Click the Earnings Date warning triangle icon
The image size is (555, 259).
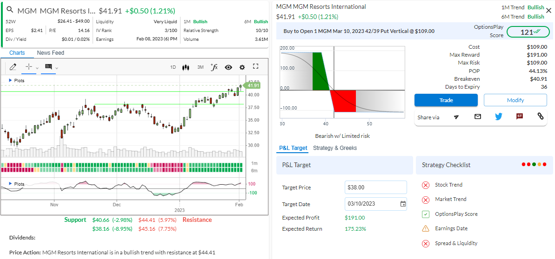426,229
